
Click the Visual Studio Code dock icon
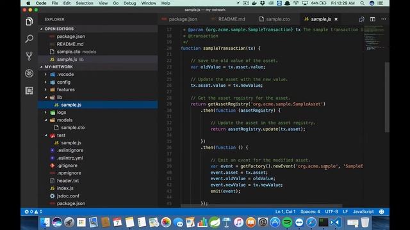(336, 222)
